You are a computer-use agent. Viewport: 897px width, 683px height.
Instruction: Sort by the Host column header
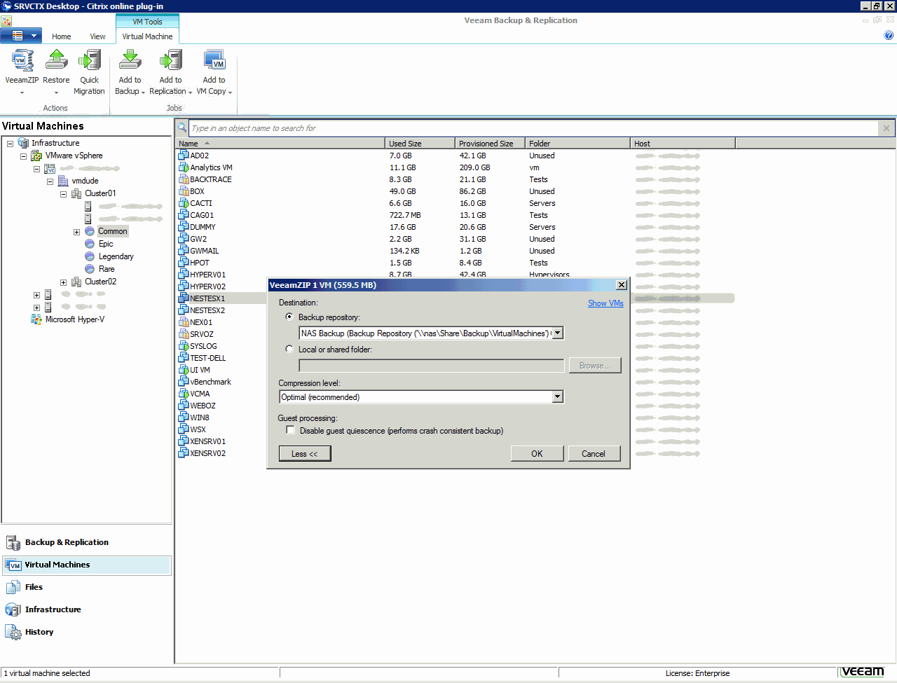[683, 144]
